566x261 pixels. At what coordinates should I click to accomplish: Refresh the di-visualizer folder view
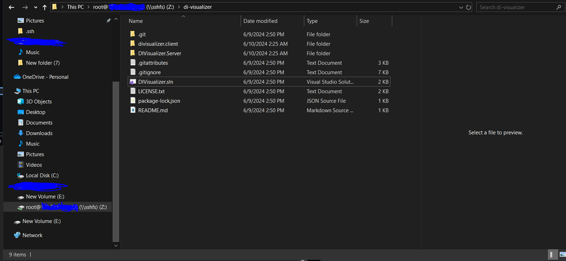469,7
